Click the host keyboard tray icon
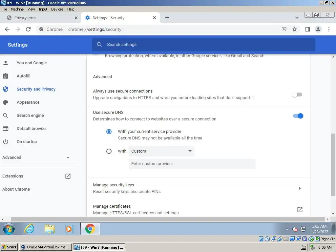This screenshot has width=336, height=252. point(304,247)
